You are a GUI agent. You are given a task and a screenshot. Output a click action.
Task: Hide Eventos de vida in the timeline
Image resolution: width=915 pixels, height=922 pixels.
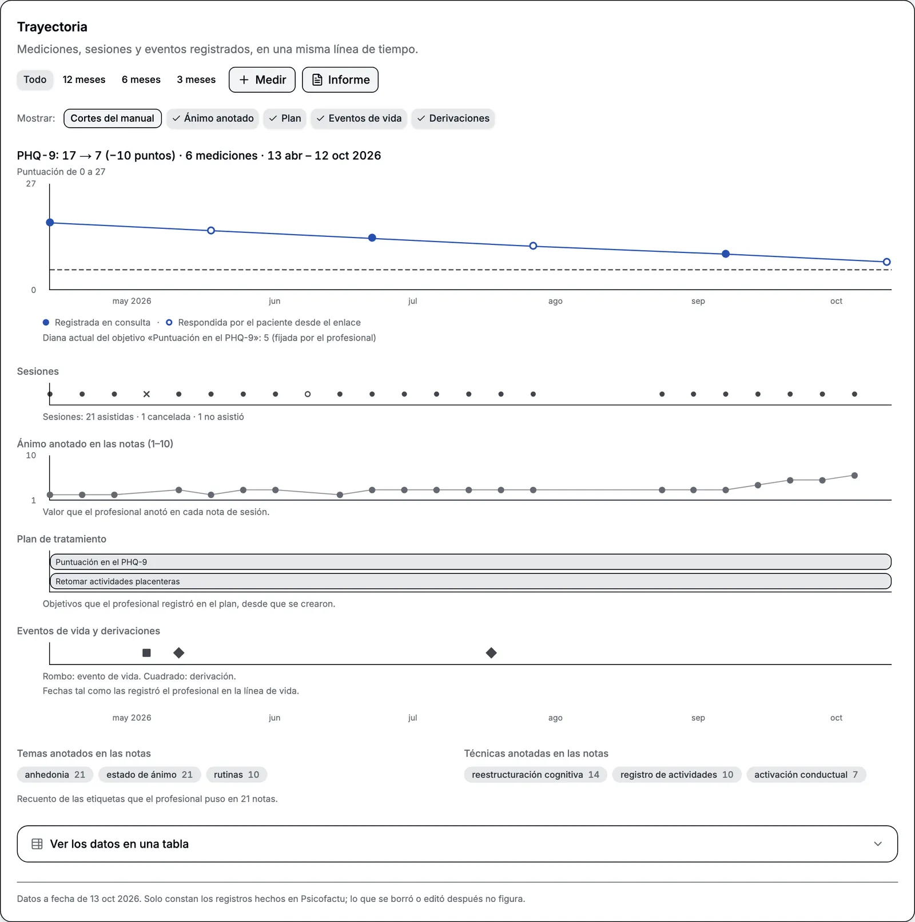pyautogui.click(x=359, y=118)
